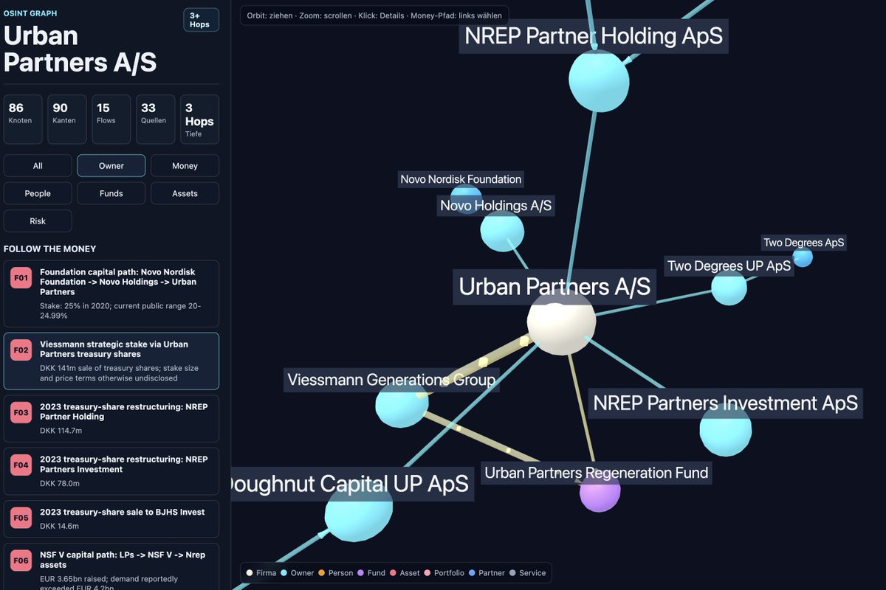Click the Novo Nordisk Foundation label
Screen dimensions: 886x590
[x=461, y=179]
